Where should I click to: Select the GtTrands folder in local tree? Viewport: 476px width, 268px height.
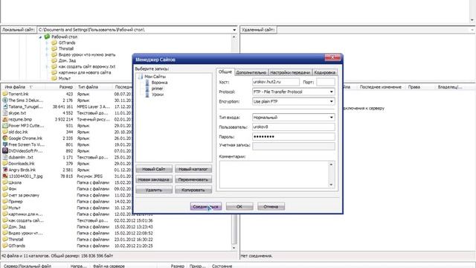point(67,43)
